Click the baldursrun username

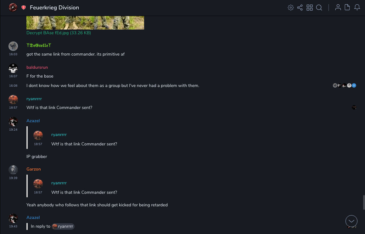(x=37, y=67)
